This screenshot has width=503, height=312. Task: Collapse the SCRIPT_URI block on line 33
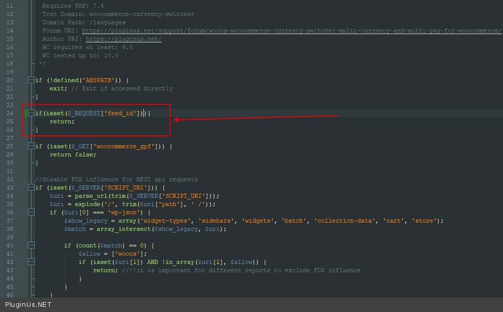pos(32,188)
